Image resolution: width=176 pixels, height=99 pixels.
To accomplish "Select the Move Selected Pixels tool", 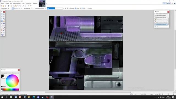I will point(4,14).
